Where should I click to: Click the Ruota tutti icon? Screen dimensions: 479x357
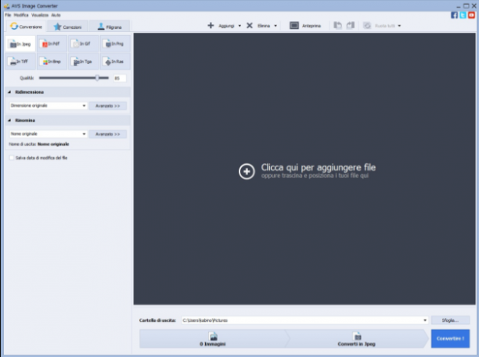367,26
